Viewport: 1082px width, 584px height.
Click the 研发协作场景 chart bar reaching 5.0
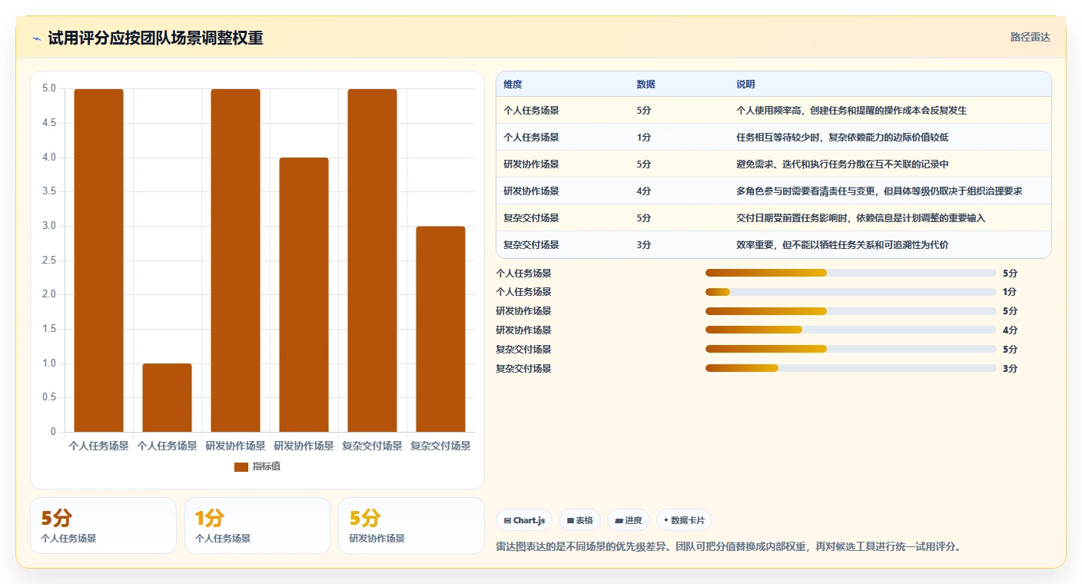point(235,260)
